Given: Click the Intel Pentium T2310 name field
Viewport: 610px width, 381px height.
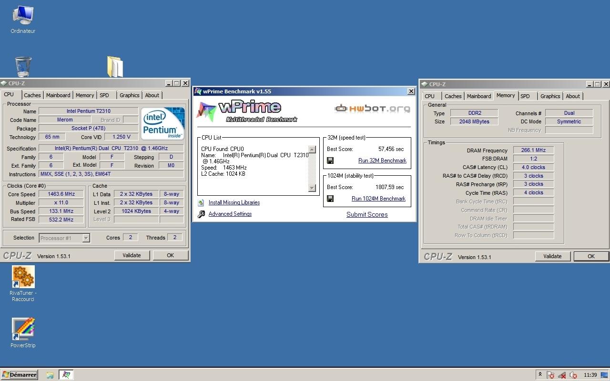Looking at the screenshot, I should tap(88, 111).
